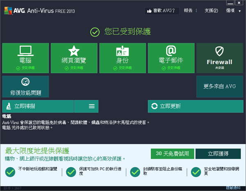Screen dimensions: 246x191
Task: Open the 報告 reports menu
Action: [x=188, y=11]
